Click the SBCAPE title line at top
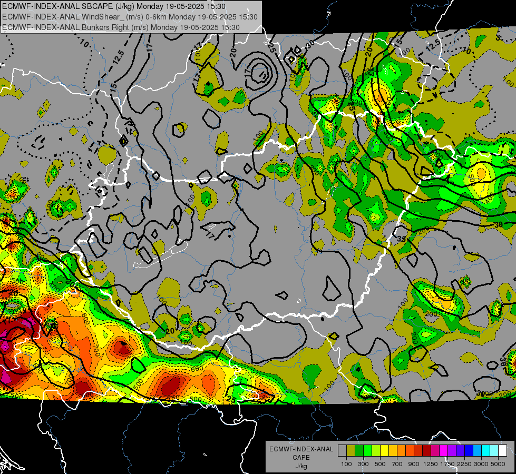 [x=114, y=6]
